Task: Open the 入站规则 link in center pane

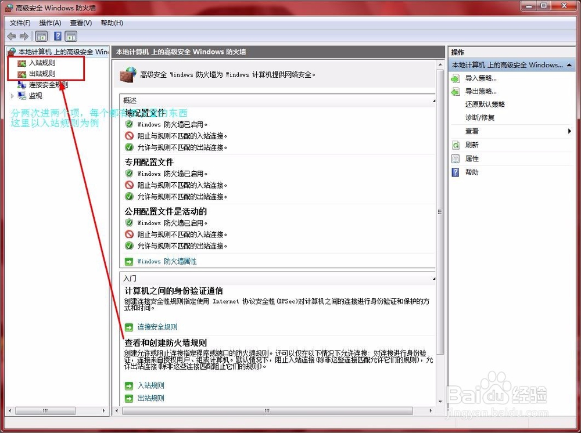Action: tap(151, 385)
